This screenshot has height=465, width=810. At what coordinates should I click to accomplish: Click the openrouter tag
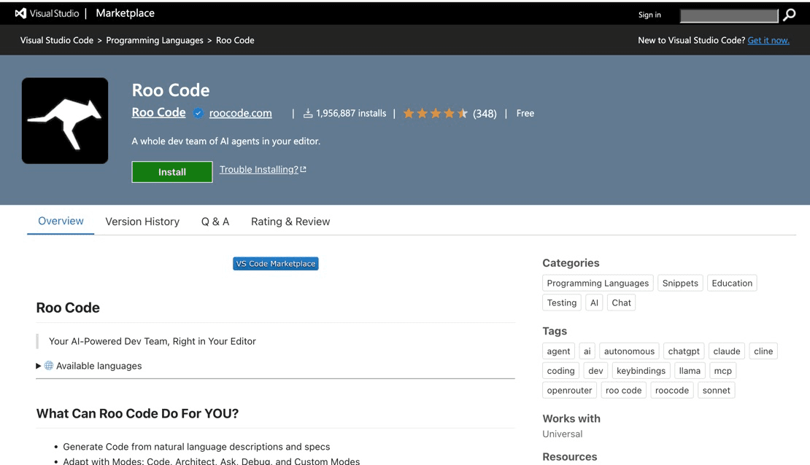(569, 390)
